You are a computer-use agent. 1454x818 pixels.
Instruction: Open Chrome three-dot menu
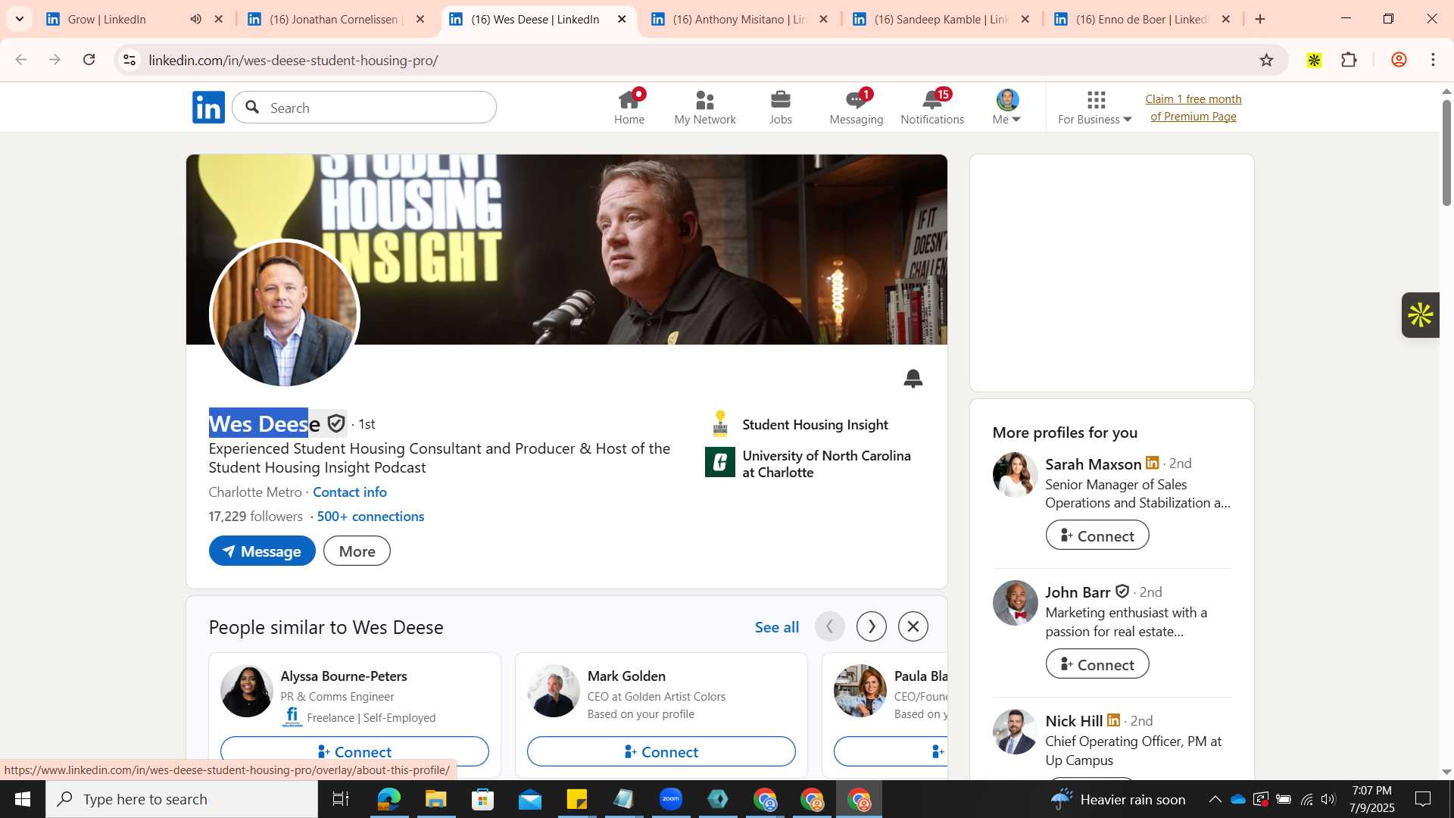[x=1433, y=60]
